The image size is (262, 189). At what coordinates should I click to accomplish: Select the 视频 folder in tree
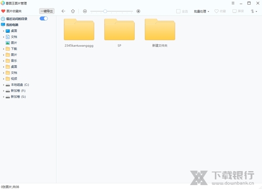[11, 79]
